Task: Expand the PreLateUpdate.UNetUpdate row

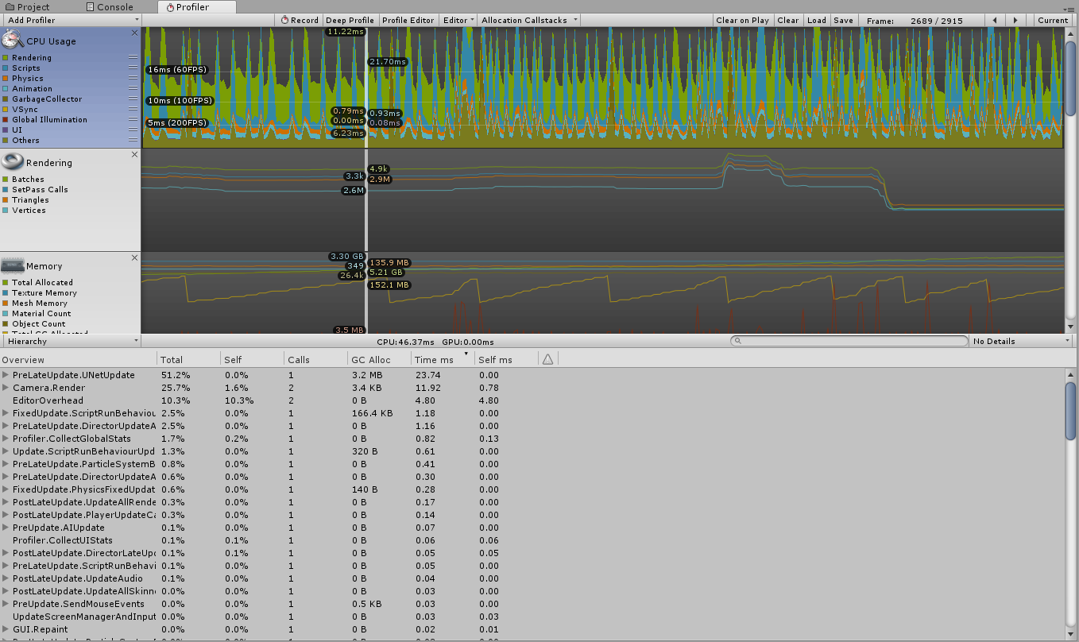Action: (6, 375)
